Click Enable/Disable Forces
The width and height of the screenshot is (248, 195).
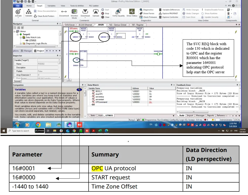pyautogui.click(x=212, y=10)
